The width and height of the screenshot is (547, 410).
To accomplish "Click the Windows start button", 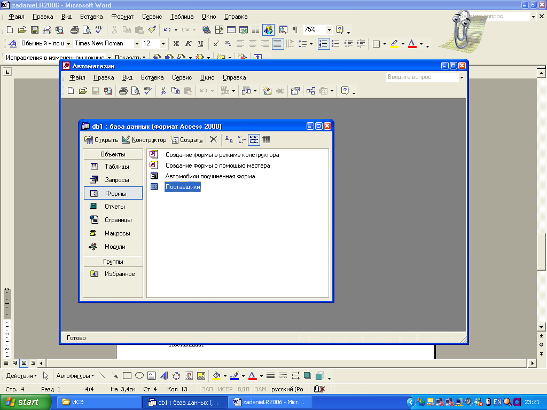I will point(25,402).
